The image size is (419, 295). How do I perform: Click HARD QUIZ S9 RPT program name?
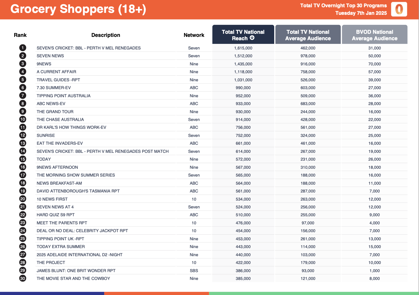[x=56, y=215]
